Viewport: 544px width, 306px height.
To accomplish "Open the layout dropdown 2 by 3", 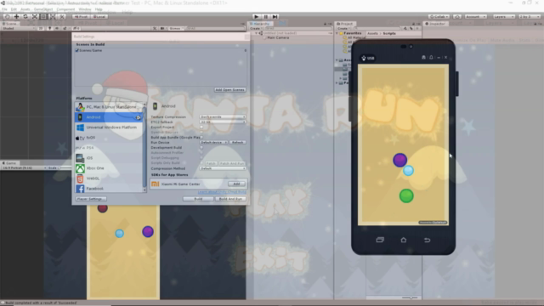I will 530,16.
